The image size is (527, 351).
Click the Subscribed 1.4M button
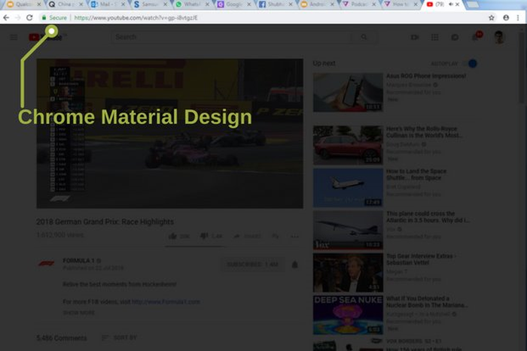pos(252,265)
